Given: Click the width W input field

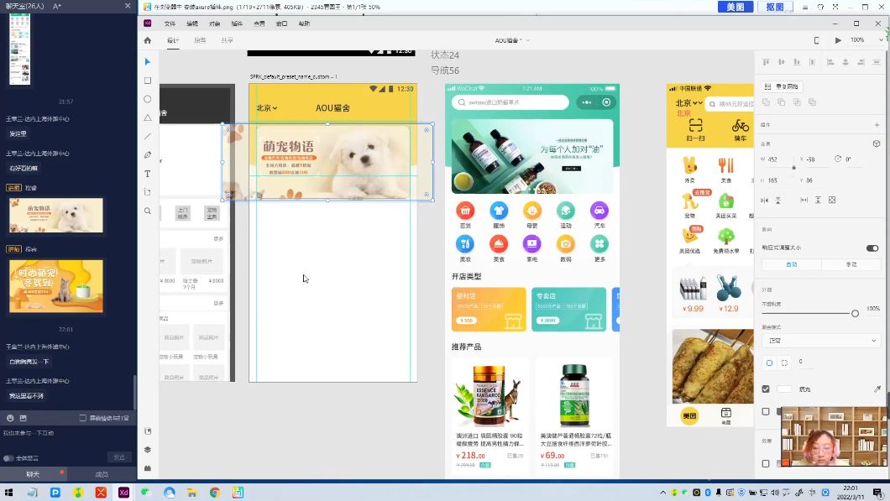Looking at the screenshot, I should coord(774,159).
